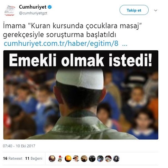Open the Cumhuriyet profile avatar
The image size is (168, 168).
pyautogui.click(x=10, y=10)
